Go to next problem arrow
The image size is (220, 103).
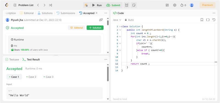tap(44, 5)
